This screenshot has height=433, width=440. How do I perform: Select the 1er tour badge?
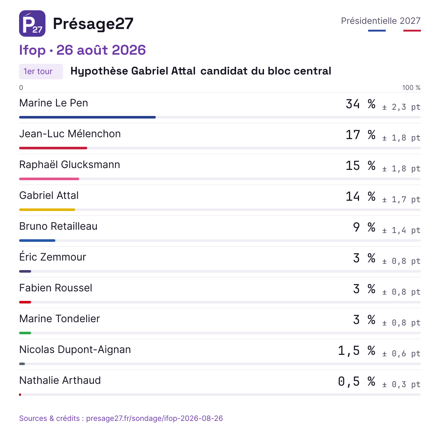coord(41,72)
